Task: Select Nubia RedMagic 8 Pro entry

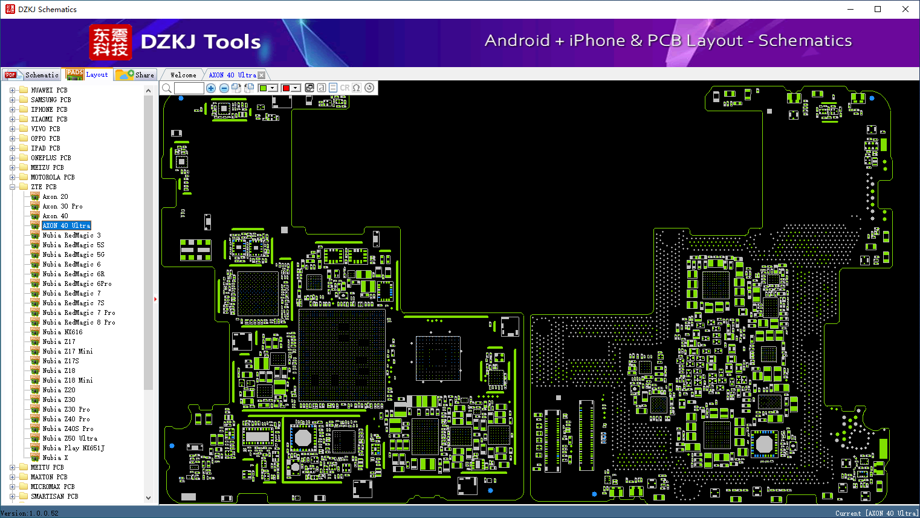Action: click(x=79, y=322)
